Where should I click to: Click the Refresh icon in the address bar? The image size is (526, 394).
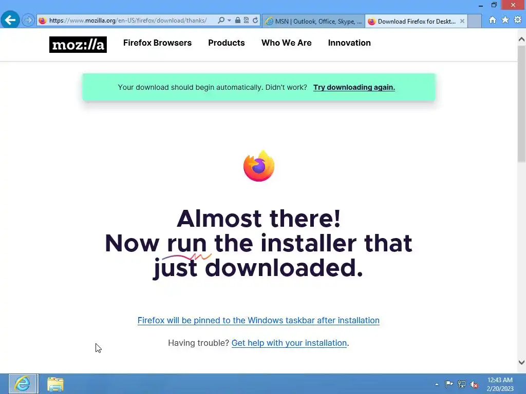255,21
